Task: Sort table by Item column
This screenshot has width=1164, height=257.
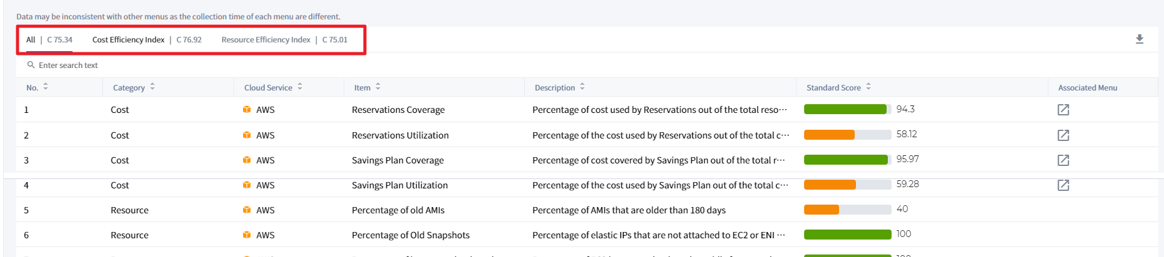Action: (378, 87)
